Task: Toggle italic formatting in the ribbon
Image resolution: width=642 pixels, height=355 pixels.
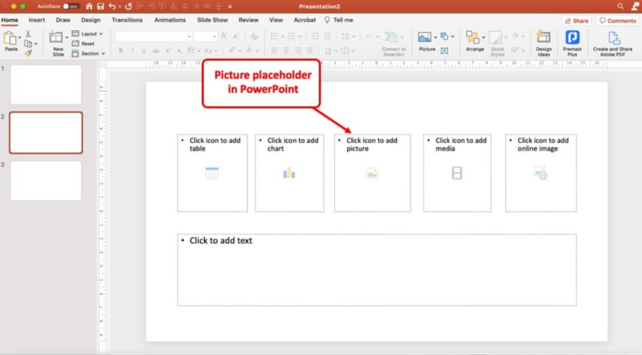Action: (x=132, y=51)
